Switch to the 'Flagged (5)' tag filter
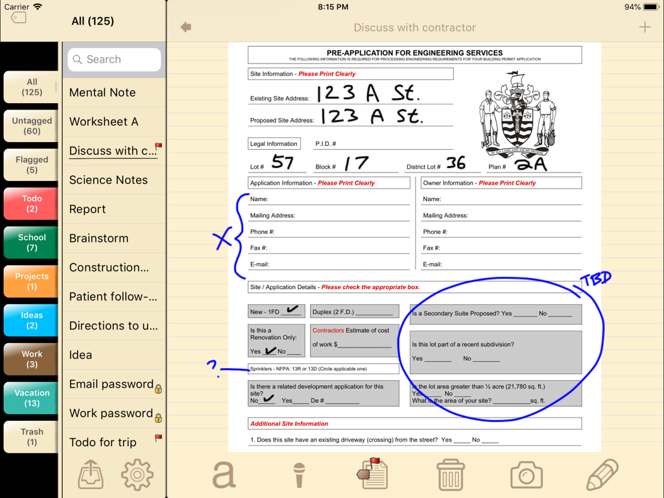 30,164
